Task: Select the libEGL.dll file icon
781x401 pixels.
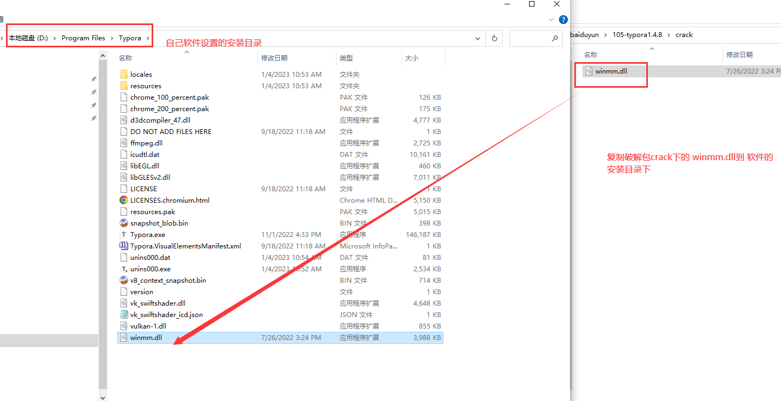Action: [124, 166]
